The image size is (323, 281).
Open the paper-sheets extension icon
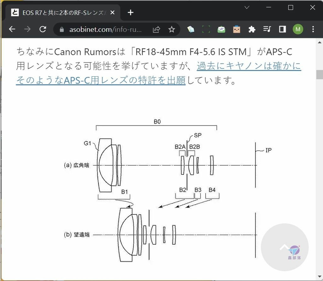click(x=191, y=29)
